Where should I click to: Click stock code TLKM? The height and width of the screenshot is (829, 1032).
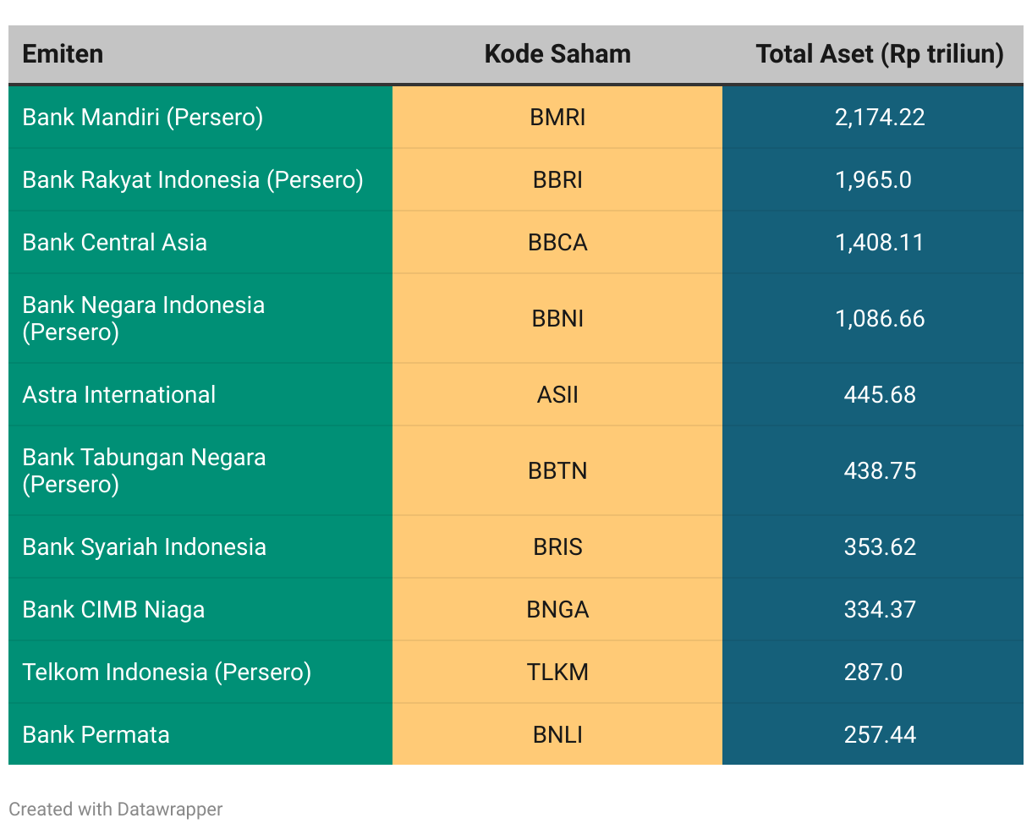557,672
